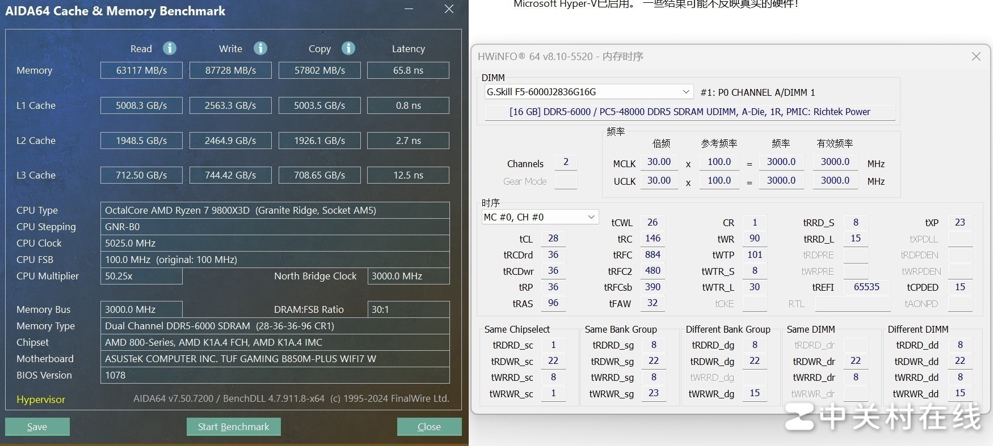
Task: Click the tCL value field showing 28
Action: click(x=553, y=239)
